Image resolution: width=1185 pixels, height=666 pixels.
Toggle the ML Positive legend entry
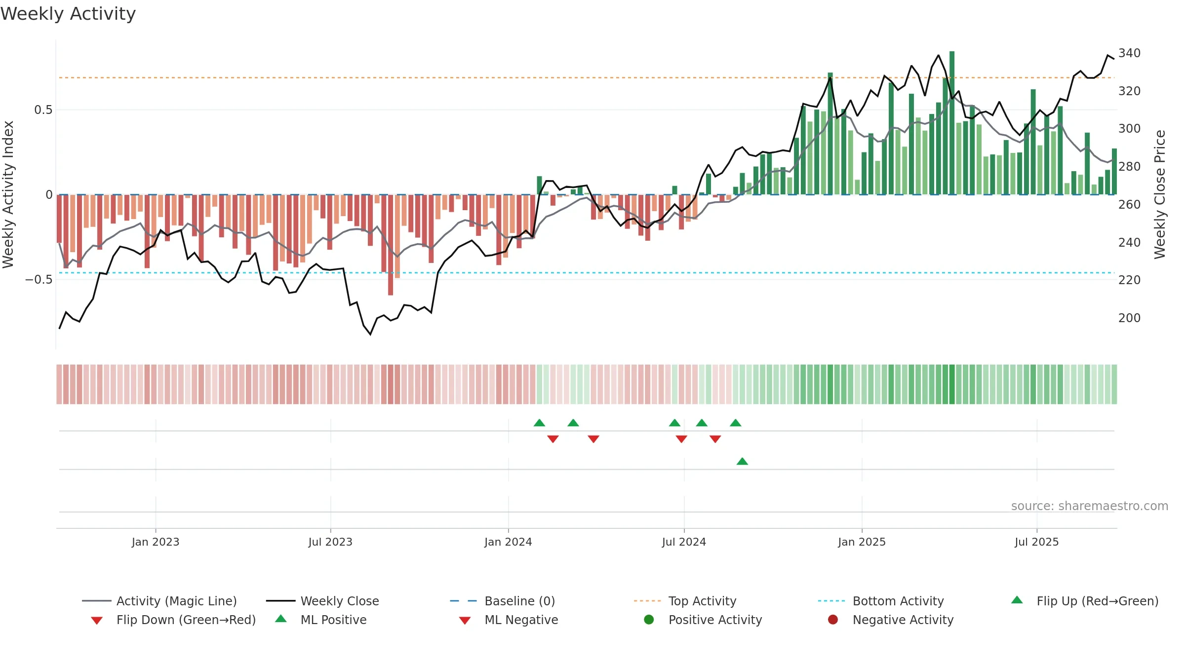pyautogui.click(x=321, y=620)
